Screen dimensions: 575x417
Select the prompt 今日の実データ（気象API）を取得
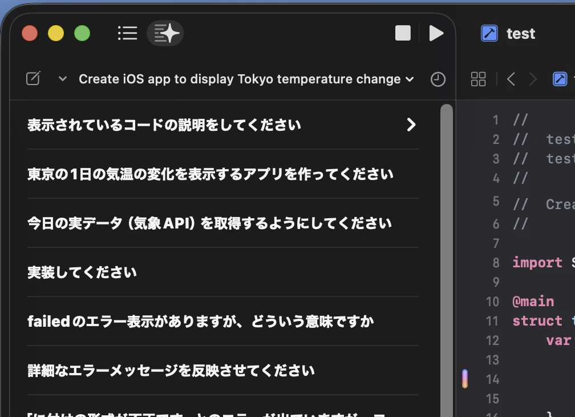209,223
